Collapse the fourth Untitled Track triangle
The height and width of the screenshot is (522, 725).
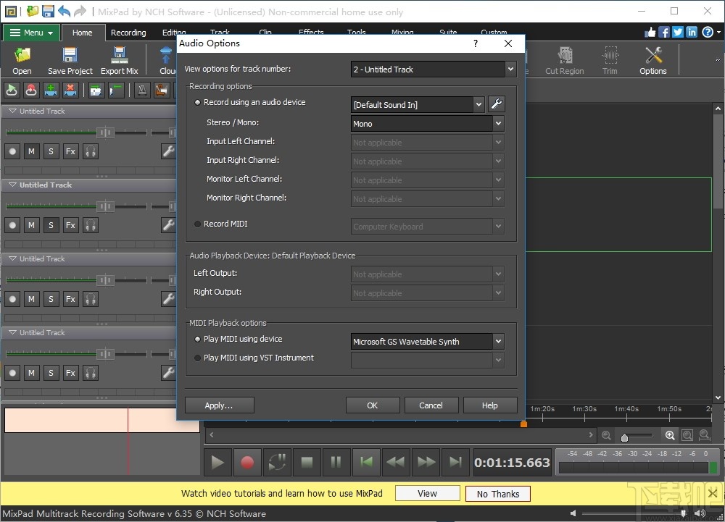(12, 332)
